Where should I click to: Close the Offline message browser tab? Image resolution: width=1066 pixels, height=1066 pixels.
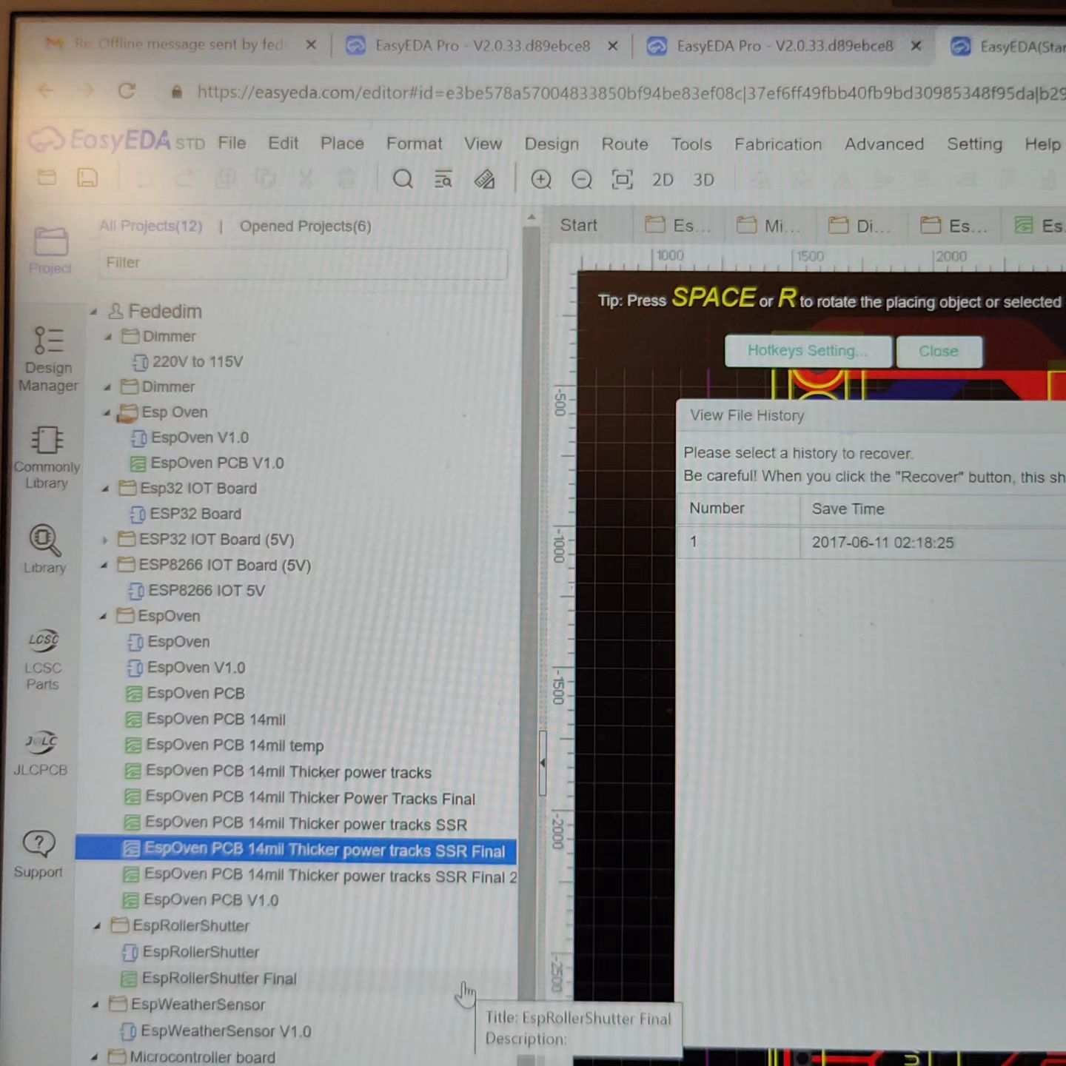[311, 45]
